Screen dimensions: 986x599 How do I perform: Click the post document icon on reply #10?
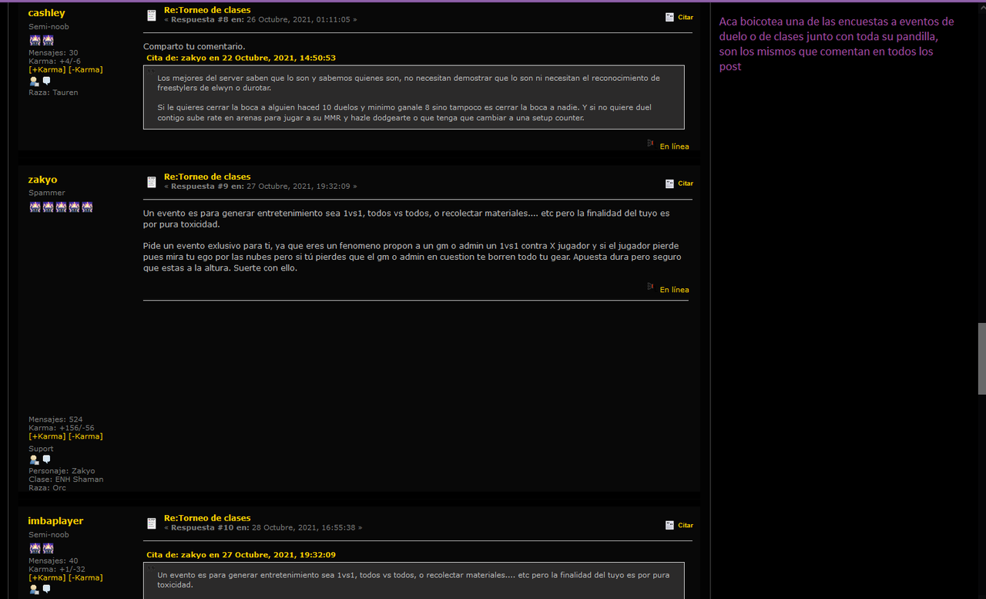click(x=152, y=523)
